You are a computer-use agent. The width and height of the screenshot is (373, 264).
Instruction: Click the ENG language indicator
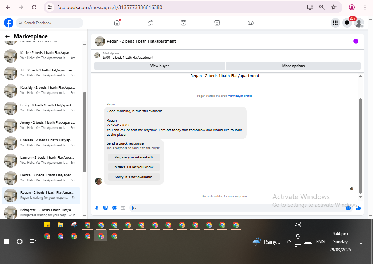(x=320, y=242)
